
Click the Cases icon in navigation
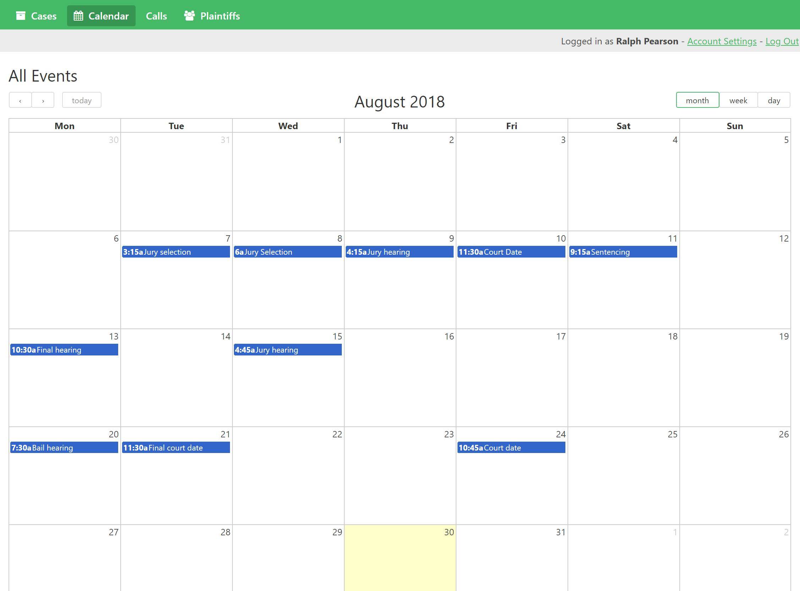click(x=21, y=15)
